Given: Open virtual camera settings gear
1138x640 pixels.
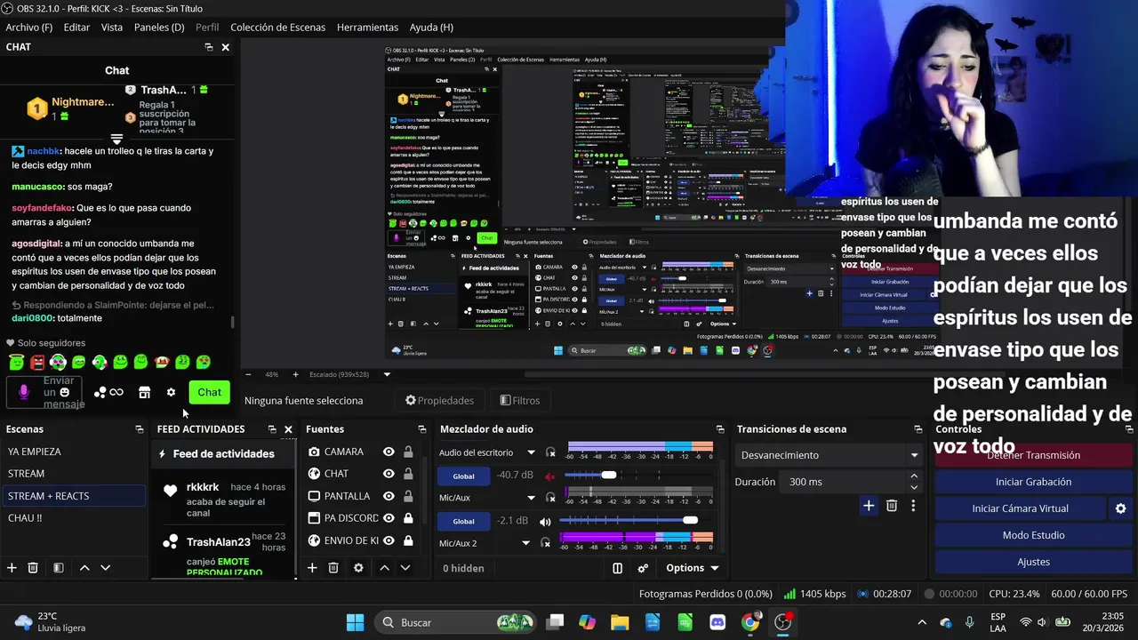Looking at the screenshot, I should point(1120,508).
